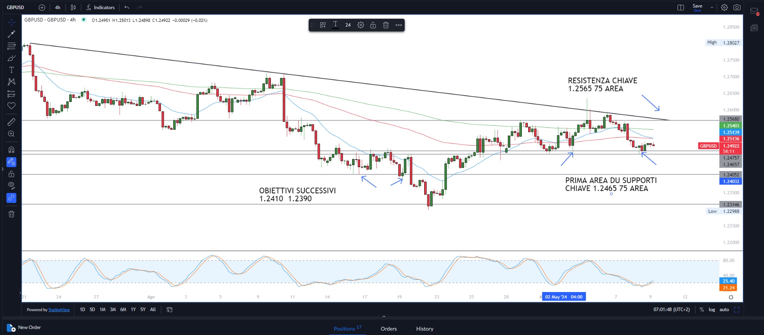Viewport: 764px width, 335px height.
Task: Click the Zoom In magnifier tool
Action: 11,134
